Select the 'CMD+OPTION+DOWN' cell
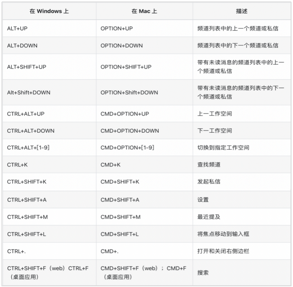The width and height of the screenshot is (293, 287). 144,130
